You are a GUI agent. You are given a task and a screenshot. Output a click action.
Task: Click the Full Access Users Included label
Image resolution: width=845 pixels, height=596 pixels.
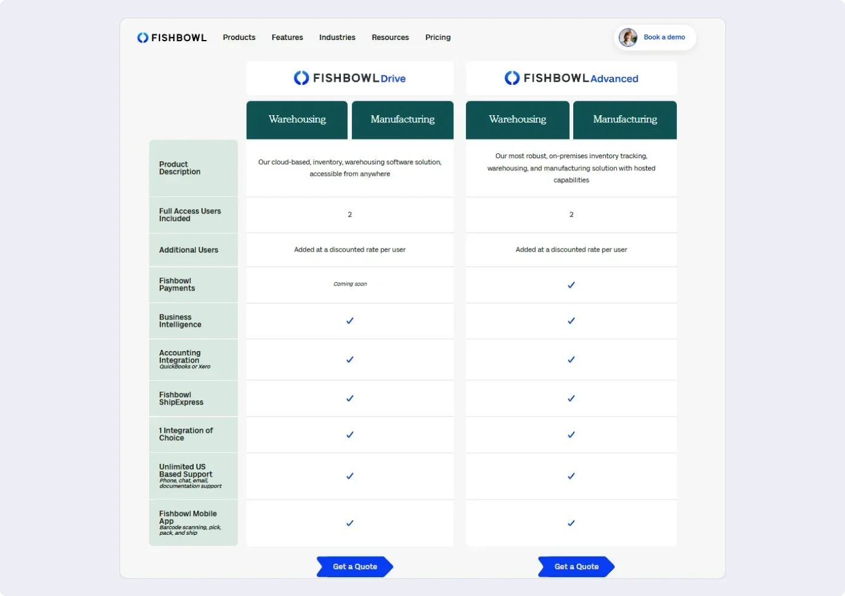click(190, 215)
